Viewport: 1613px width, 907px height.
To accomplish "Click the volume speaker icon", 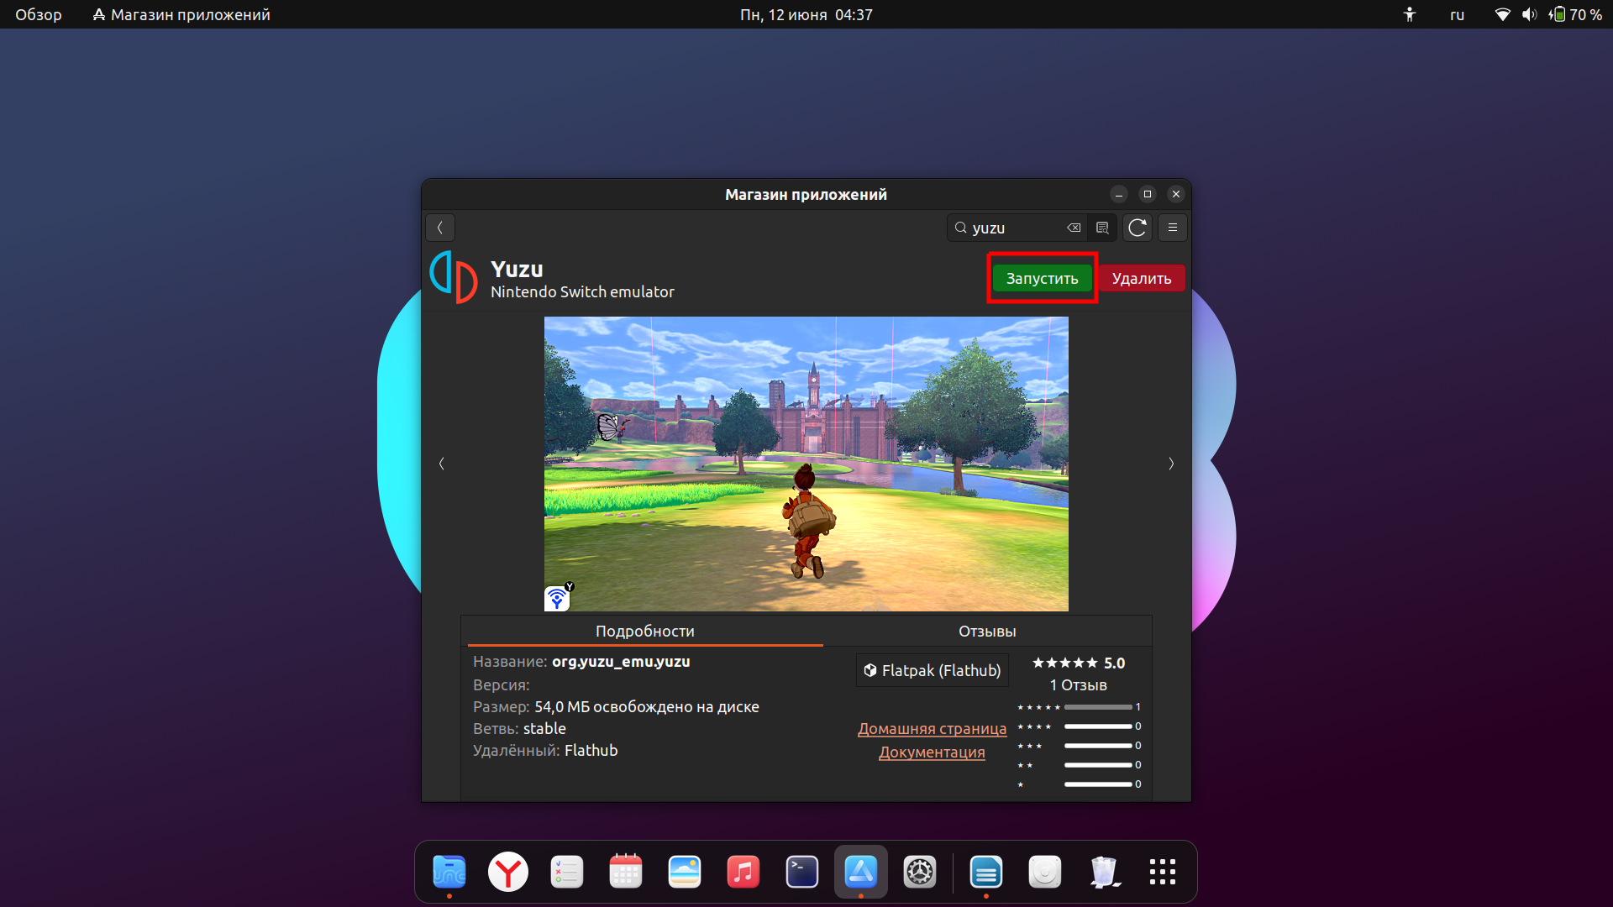I will pos(1529,14).
